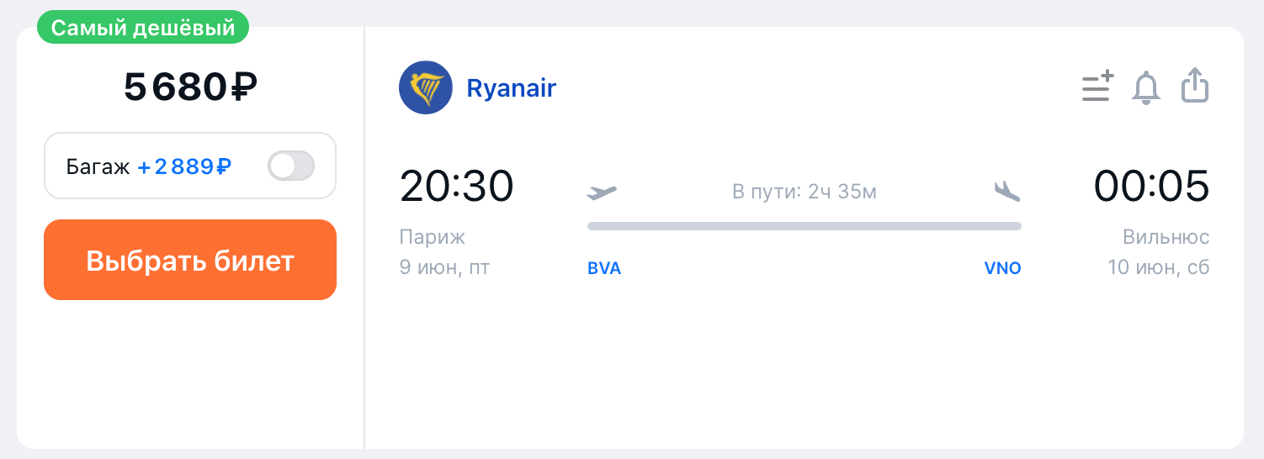
Task: Click the 5680₽ ticket price
Action: 190,87
